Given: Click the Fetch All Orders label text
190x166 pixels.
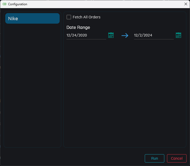Looking at the screenshot, I should pos(86,17).
